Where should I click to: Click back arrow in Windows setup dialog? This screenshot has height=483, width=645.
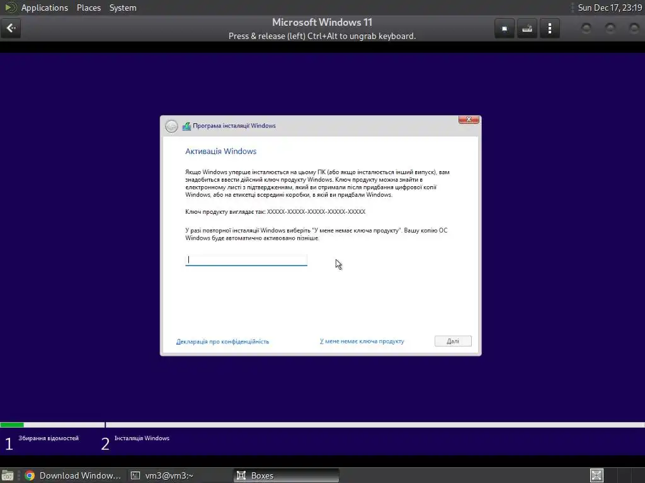[171, 126]
